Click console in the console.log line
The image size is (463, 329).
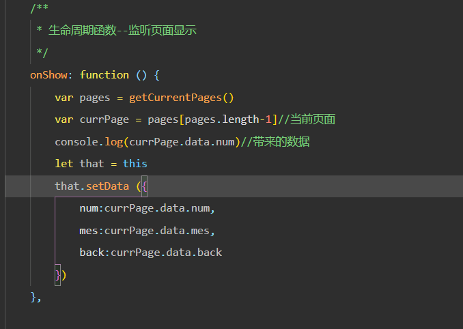[76, 142]
